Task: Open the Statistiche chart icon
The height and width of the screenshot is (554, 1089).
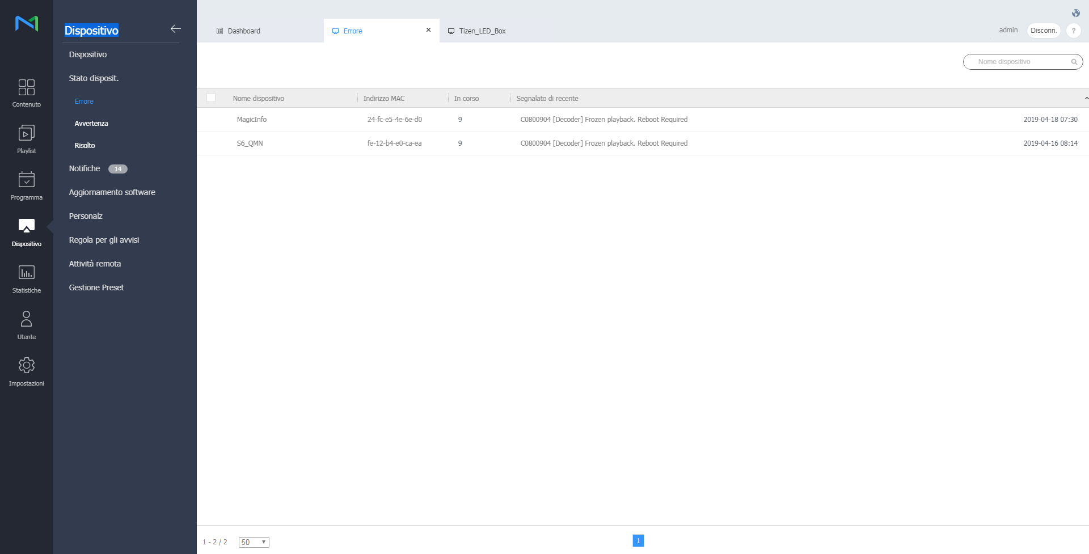Action: 26,273
